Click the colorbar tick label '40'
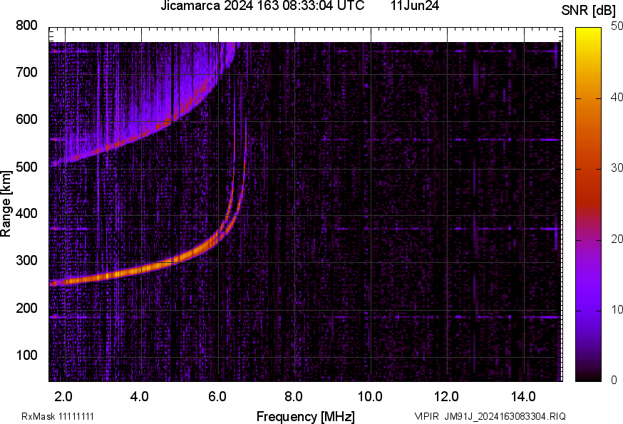This screenshot has width=623, height=424. click(x=617, y=98)
